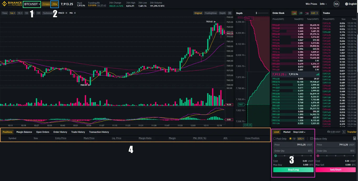The image size is (358, 181).
Task: Click the 7914.00 bid price row
Action: tap(295, 79)
